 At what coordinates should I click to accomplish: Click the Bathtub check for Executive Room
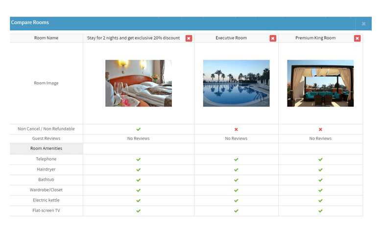pos(236,180)
